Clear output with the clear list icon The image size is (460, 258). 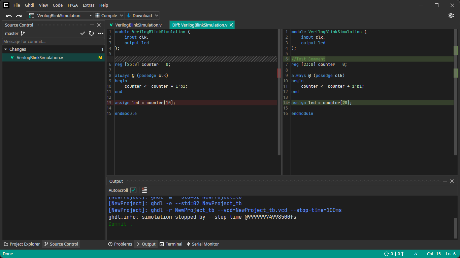144,190
